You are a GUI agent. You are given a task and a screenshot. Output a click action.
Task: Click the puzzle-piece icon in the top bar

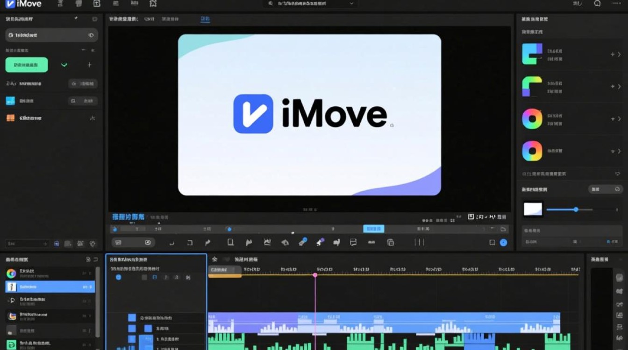[x=153, y=3]
